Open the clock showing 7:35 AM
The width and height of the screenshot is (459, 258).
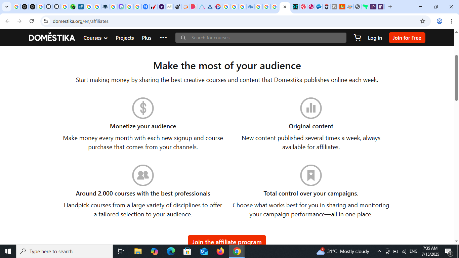pyautogui.click(x=430, y=251)
